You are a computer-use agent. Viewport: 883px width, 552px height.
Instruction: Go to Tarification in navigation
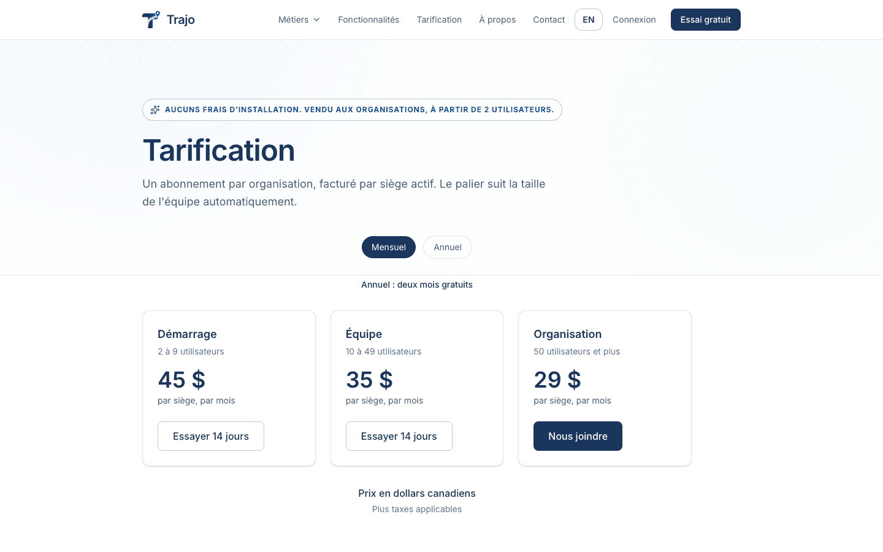point(439,20)
